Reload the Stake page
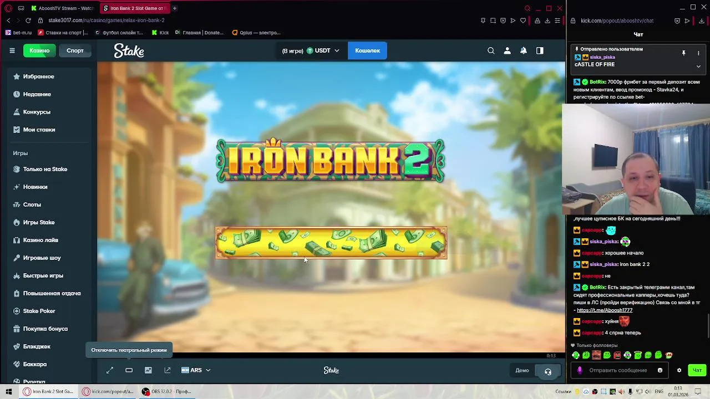The height and width of the screenshot is (399, 710). pos(28,21)
